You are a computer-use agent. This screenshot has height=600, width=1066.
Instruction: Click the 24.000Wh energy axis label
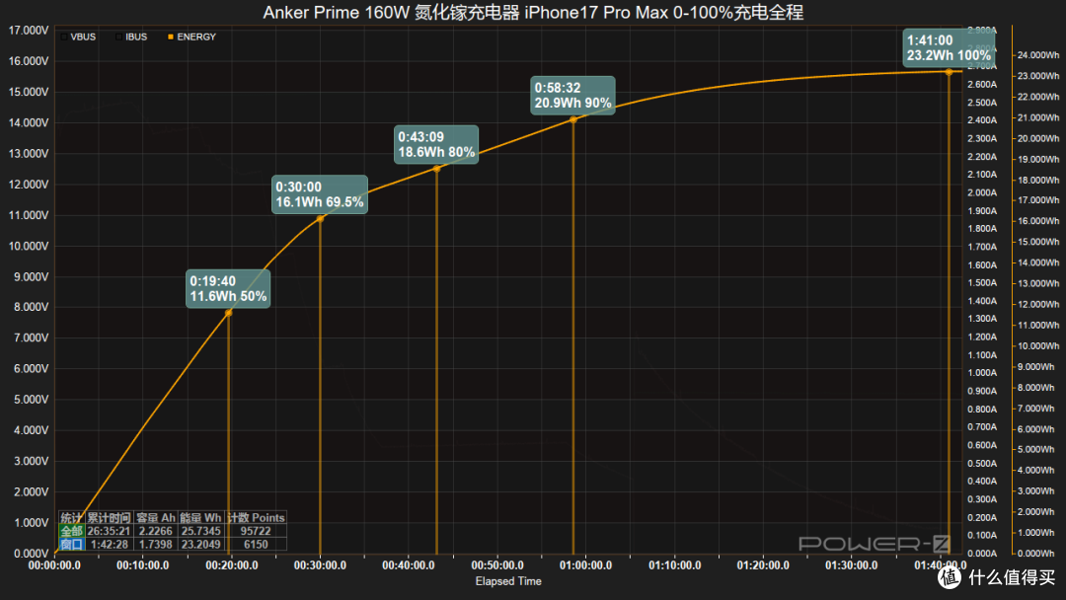[1038, 55]
